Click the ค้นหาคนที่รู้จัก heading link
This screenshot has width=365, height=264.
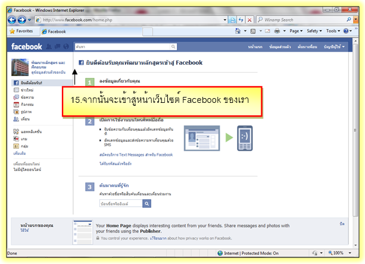click(x=114, y=186)
